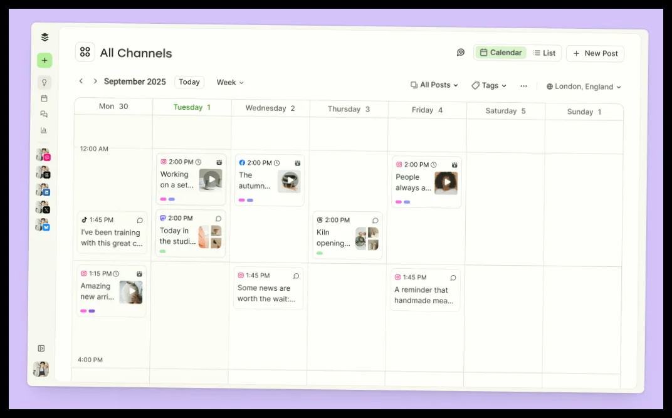The width and height of the screenshot is (672, 418).
Task: Open the three-dots more options menu
Action: tap(523, 86)
